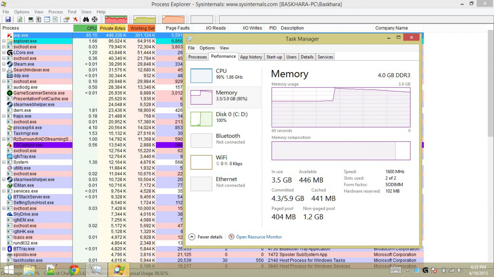Sort by the Page Faults column header
This screenshot has height=277, width=494.
[177, 28]
